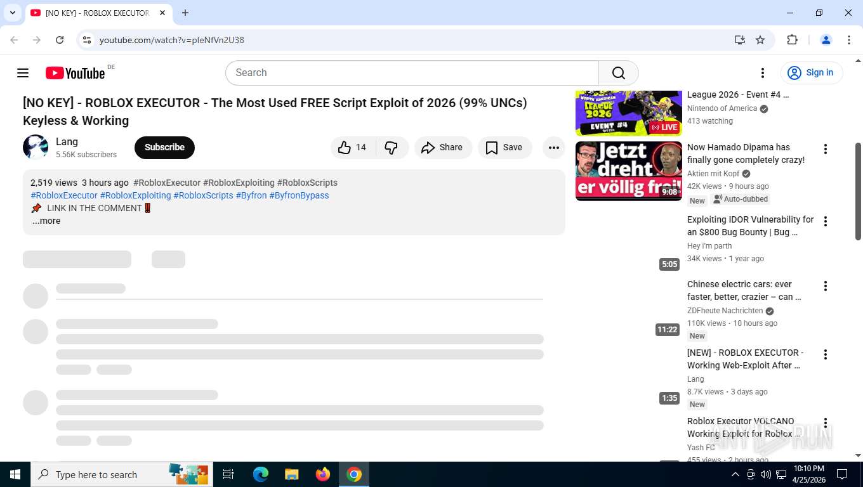Save video to a playlist
The width and height of the screenshot is (863, 487).
point(504,147)
